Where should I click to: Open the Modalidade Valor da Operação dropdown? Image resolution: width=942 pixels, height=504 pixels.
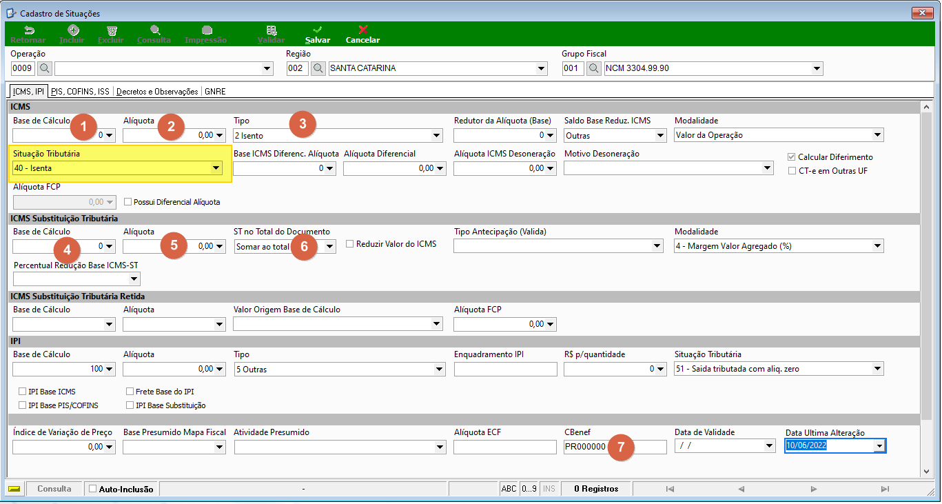878,135
